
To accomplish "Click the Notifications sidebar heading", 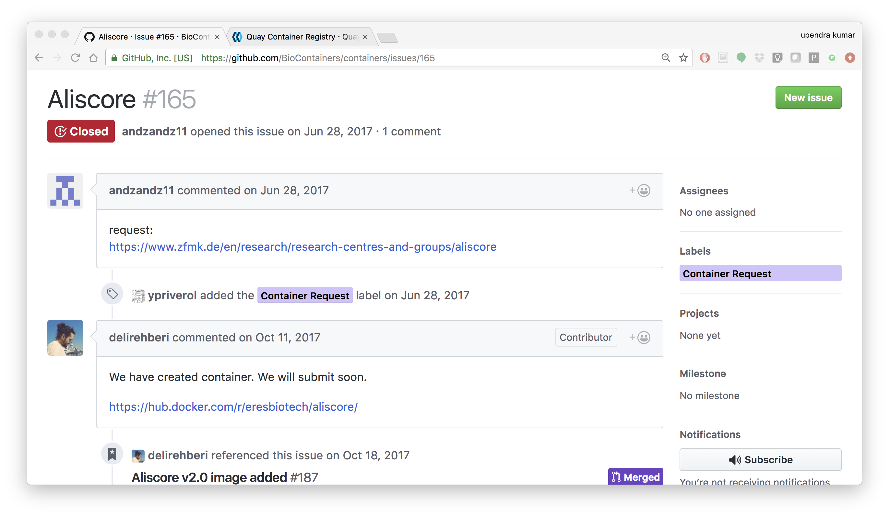I will click(x=710, y=434).
